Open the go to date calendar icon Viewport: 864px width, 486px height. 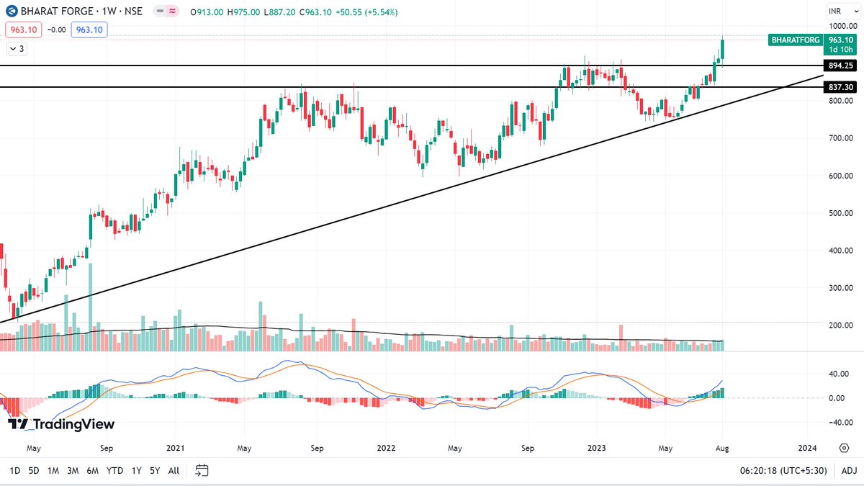[x=202, y=470]
